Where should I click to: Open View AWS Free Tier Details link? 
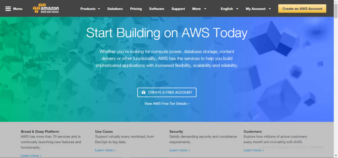pyautogui.click(x=167, y=103)
